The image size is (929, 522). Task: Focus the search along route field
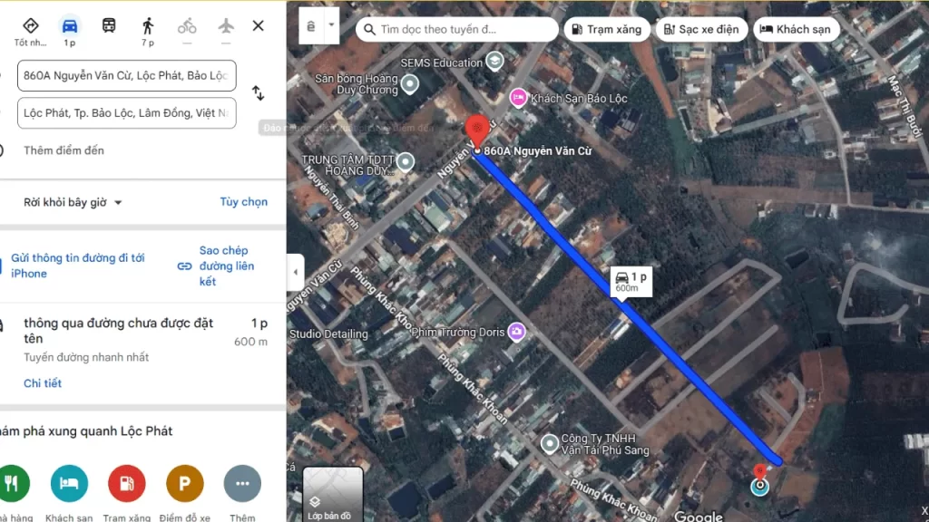click(457, 29)
